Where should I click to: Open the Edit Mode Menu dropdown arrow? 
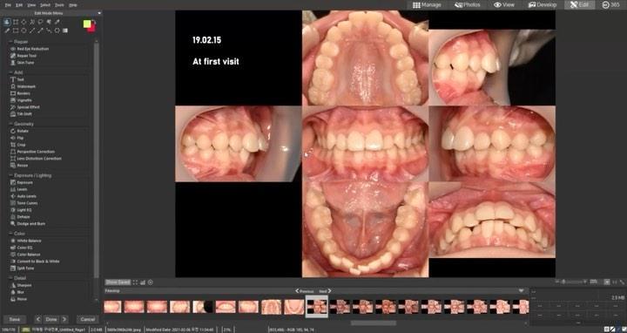pyautogui.click(x=99, y=13)
